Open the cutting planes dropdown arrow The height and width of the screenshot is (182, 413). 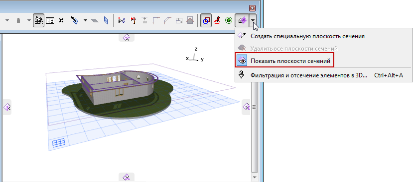click(x=253, y=20)
